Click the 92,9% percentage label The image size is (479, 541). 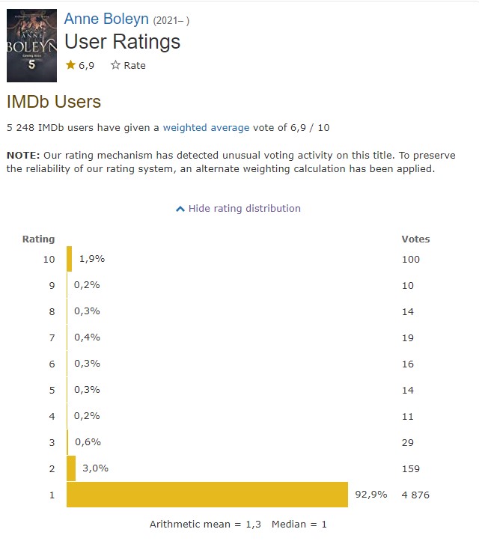click(370, 495)
